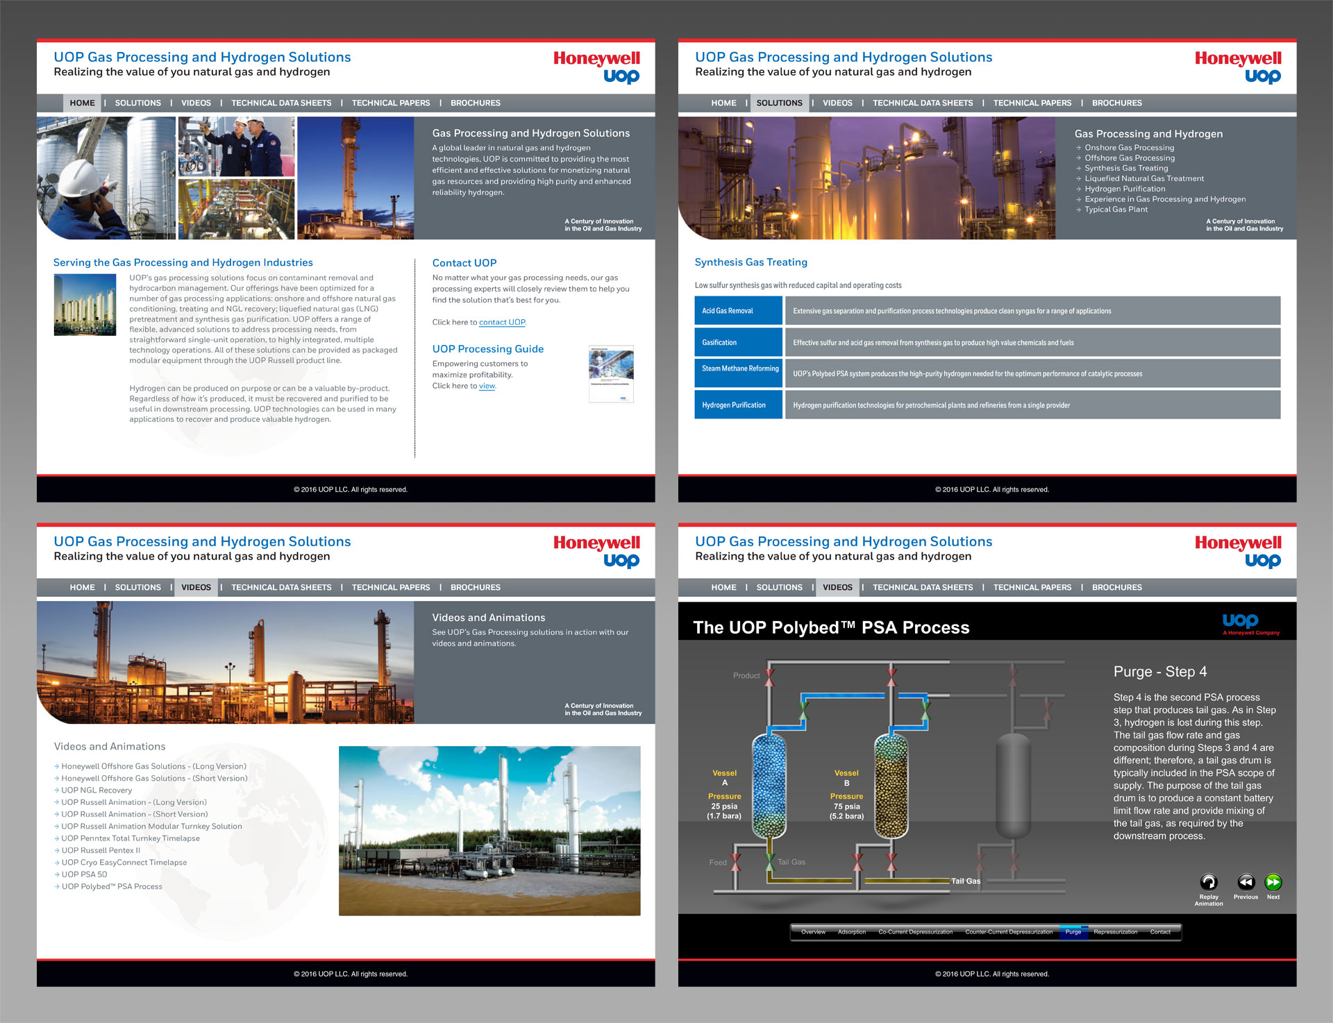Select Counter-Current Depressurization step

tap(1008, 932)
